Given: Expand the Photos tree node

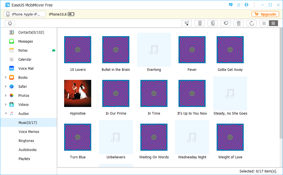Looking at the screenshot, I should [6, 95].
